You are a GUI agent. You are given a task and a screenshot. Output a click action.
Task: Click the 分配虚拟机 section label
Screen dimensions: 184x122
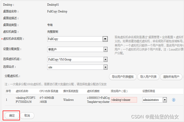coord(13,76)
